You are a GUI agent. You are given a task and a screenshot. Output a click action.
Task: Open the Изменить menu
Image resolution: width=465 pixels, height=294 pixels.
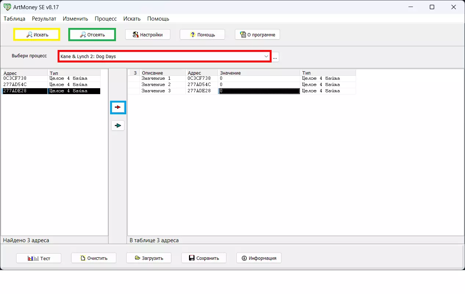pyautogui.click(x=75, y=18)
